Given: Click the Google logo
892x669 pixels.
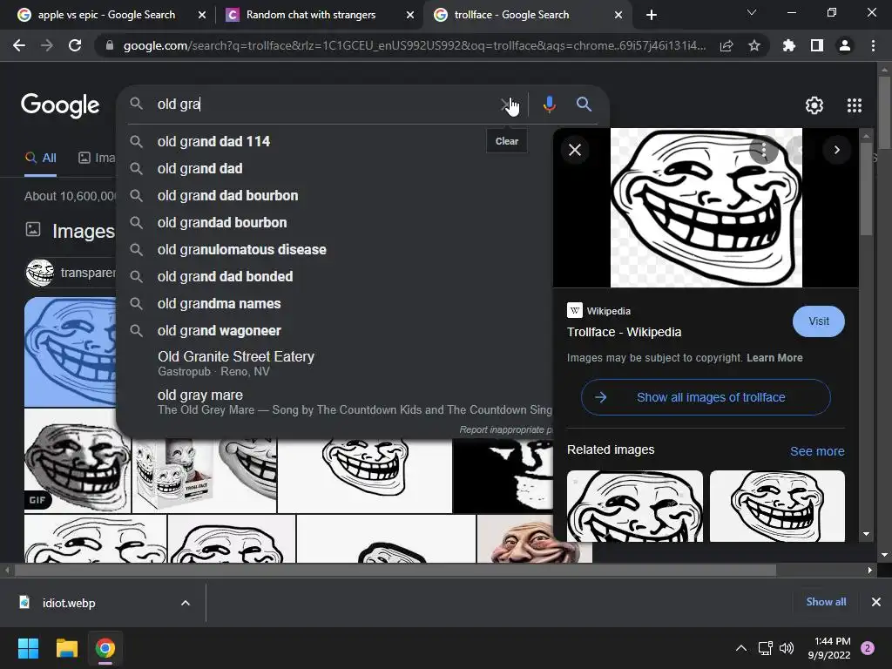Looking at the screenshot, I should coord(60,105).
